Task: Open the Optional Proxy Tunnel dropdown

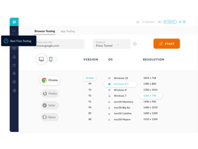Action: coord(112,44)
